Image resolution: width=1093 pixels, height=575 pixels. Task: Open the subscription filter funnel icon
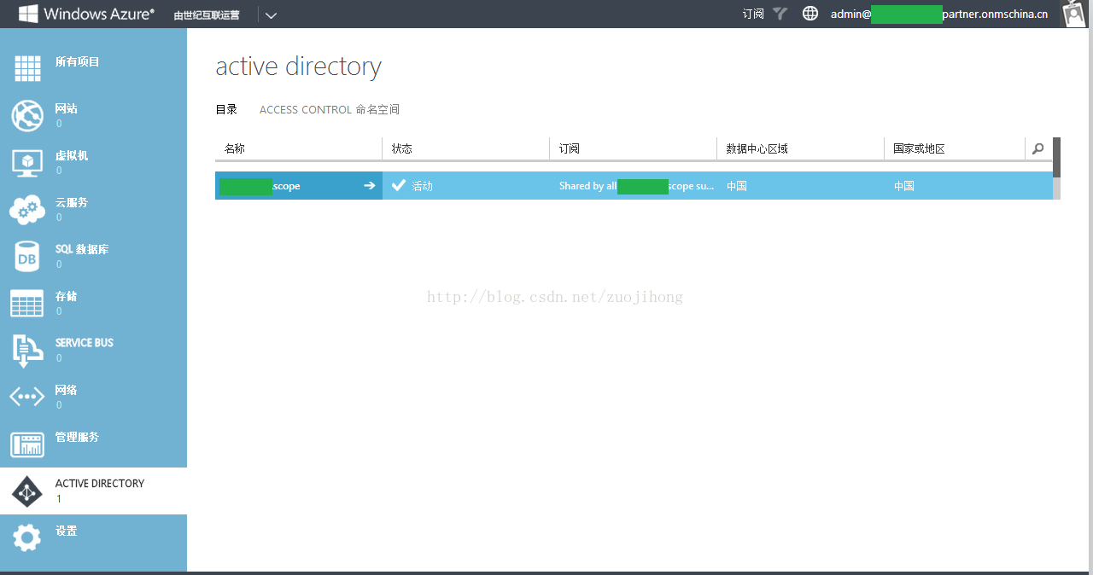(780, 14)
